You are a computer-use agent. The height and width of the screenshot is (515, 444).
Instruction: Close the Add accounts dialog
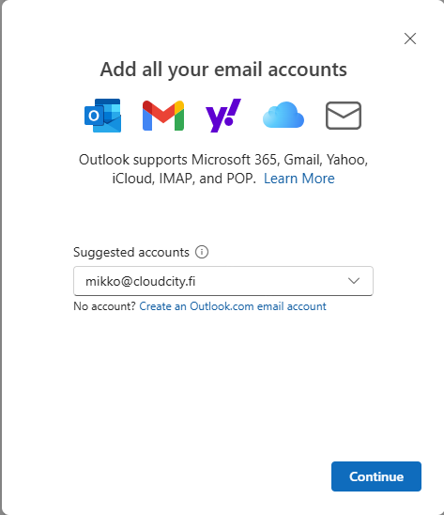[410, 39]
